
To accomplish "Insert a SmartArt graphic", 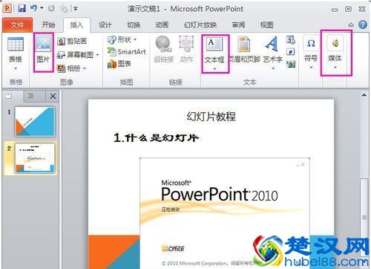I will click(126, 52).
